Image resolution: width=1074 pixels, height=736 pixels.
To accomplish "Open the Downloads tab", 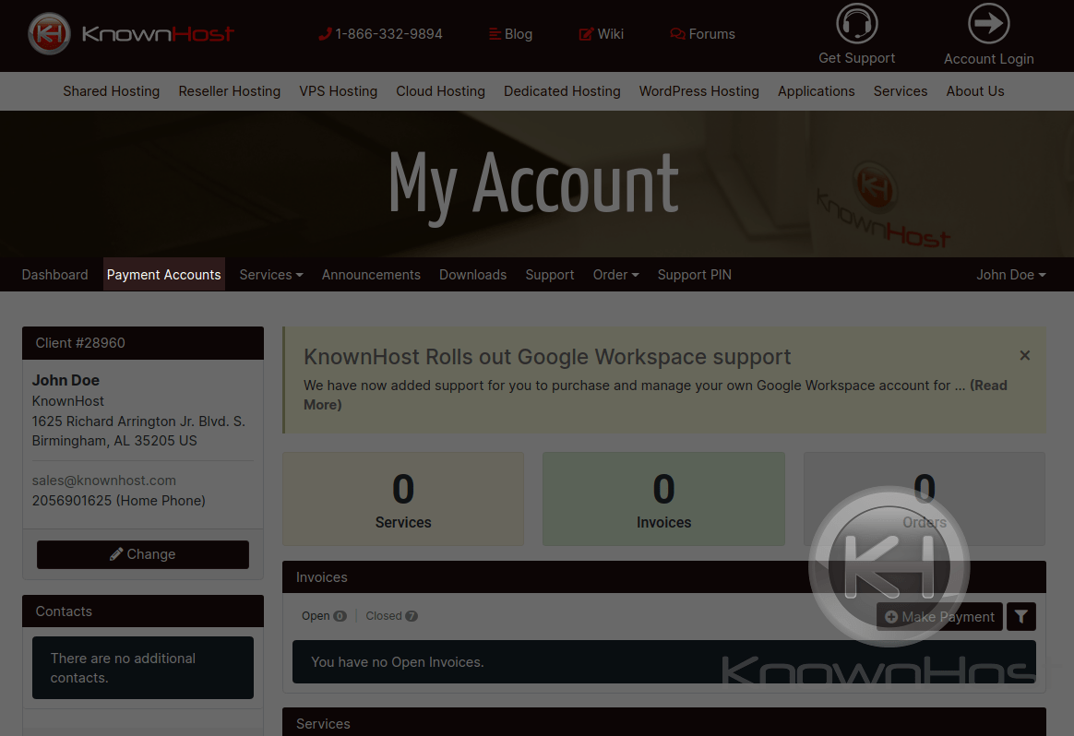I will [x=473, y=275].
